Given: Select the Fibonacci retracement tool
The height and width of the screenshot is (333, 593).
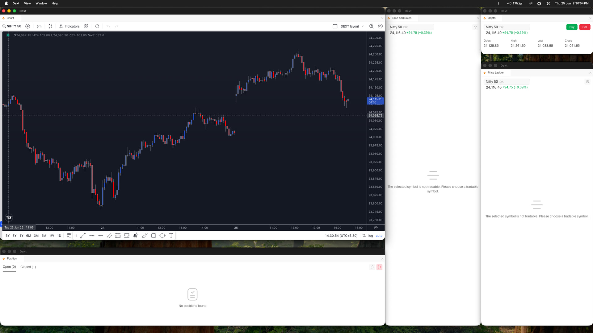Looking at the screenshot, I should (118, 236).
